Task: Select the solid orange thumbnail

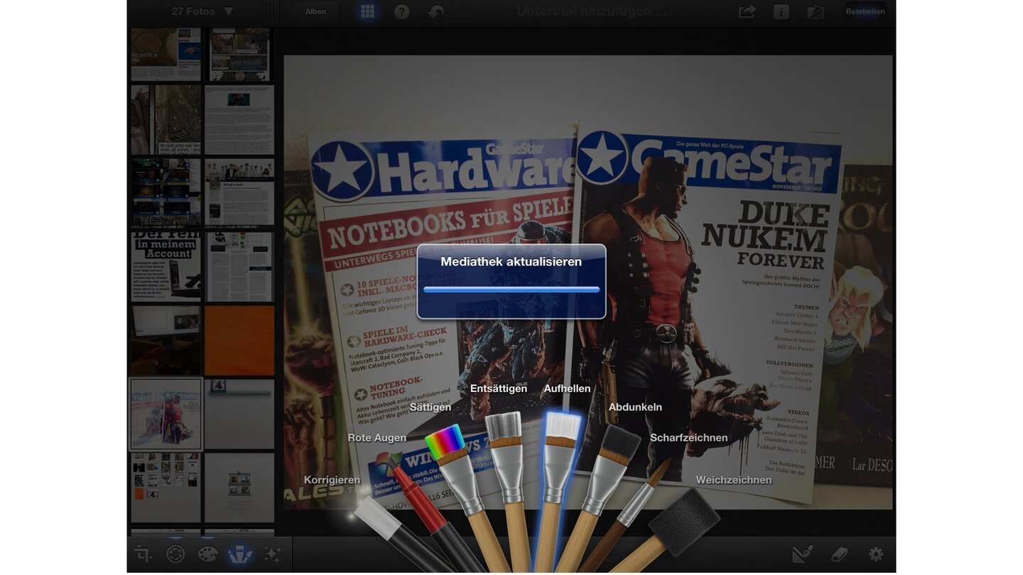Action: coord(239,341)
